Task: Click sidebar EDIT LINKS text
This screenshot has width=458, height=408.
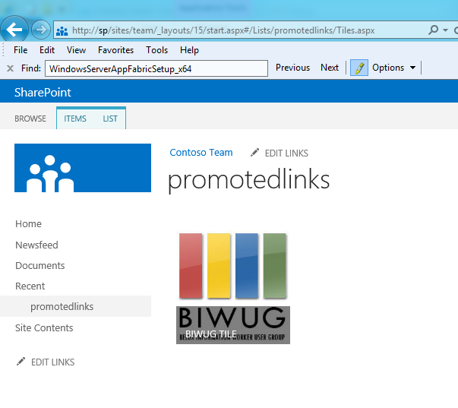Action: tap(52, 362)
